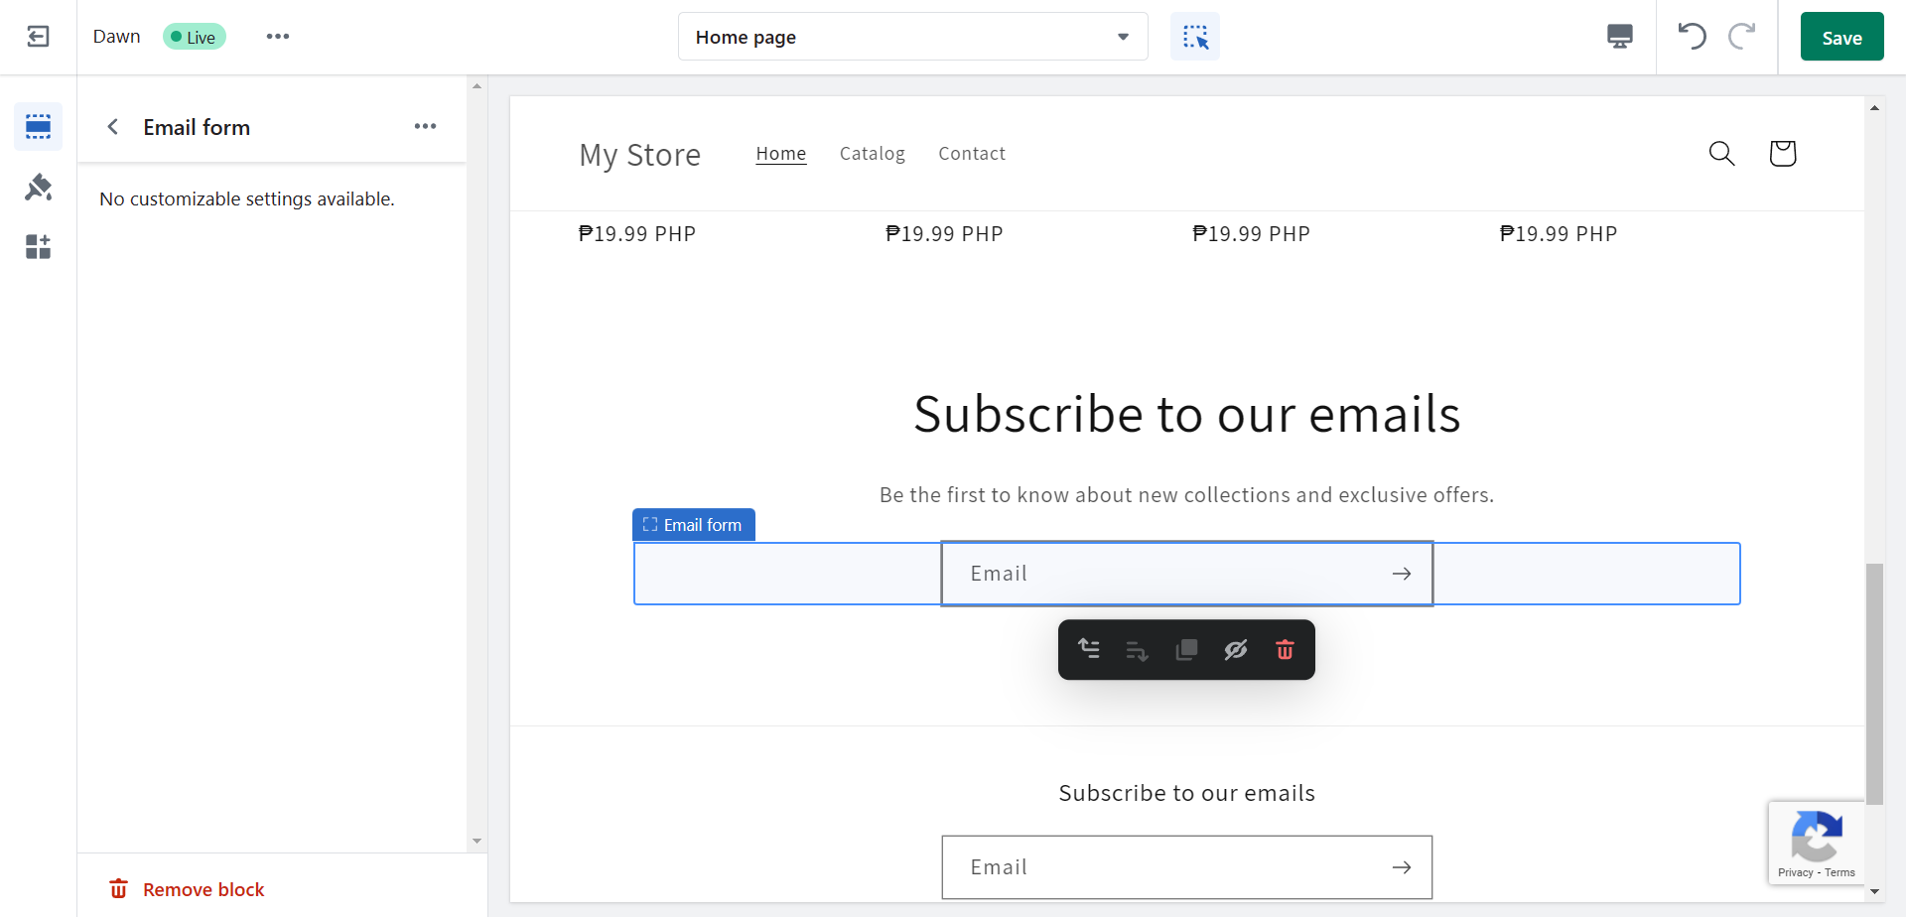Image resolution: width=1906 pixels, height=917 pixels.
Task: Save the theme changes
Action: pos(1841,37)
